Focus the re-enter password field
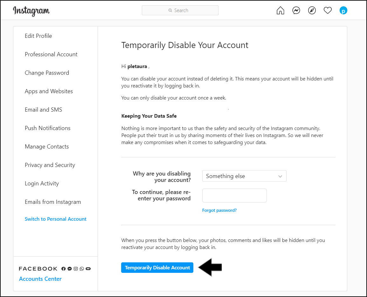 click(234, 196)
